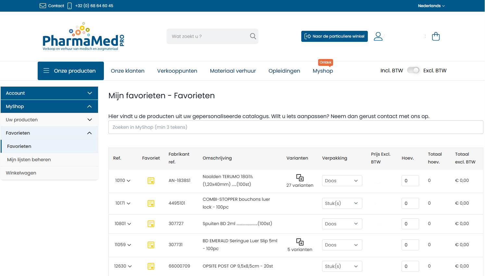Viewport: 485px width, 276px height.
Task: Click favorite star icon for product 10801
Action: pyautogui.click(x=151, y=224)
